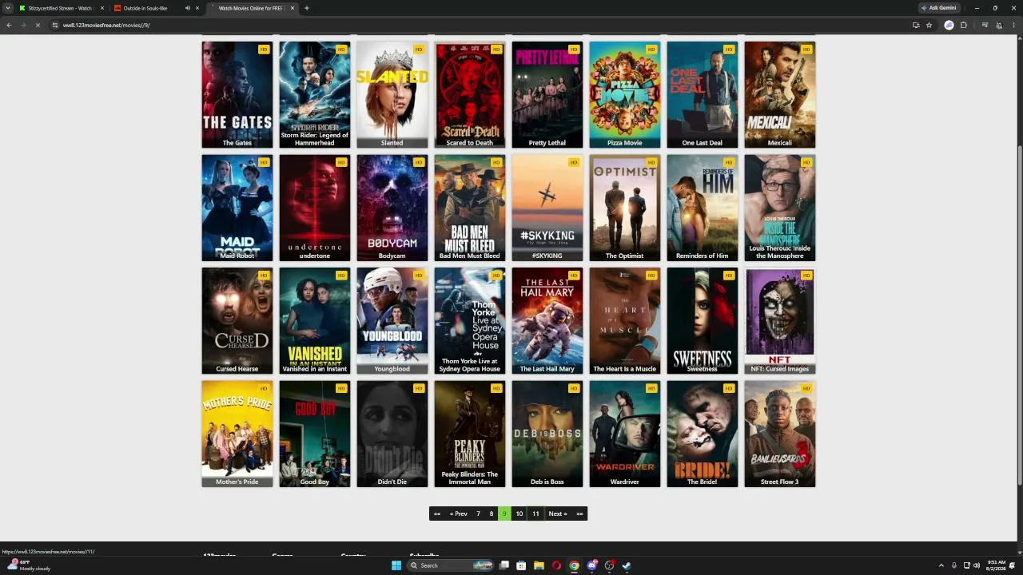The image size is (1023, 575).
Task: Open the Slanted movie poster
Action: pyautogui.click(x=392, y=94)
